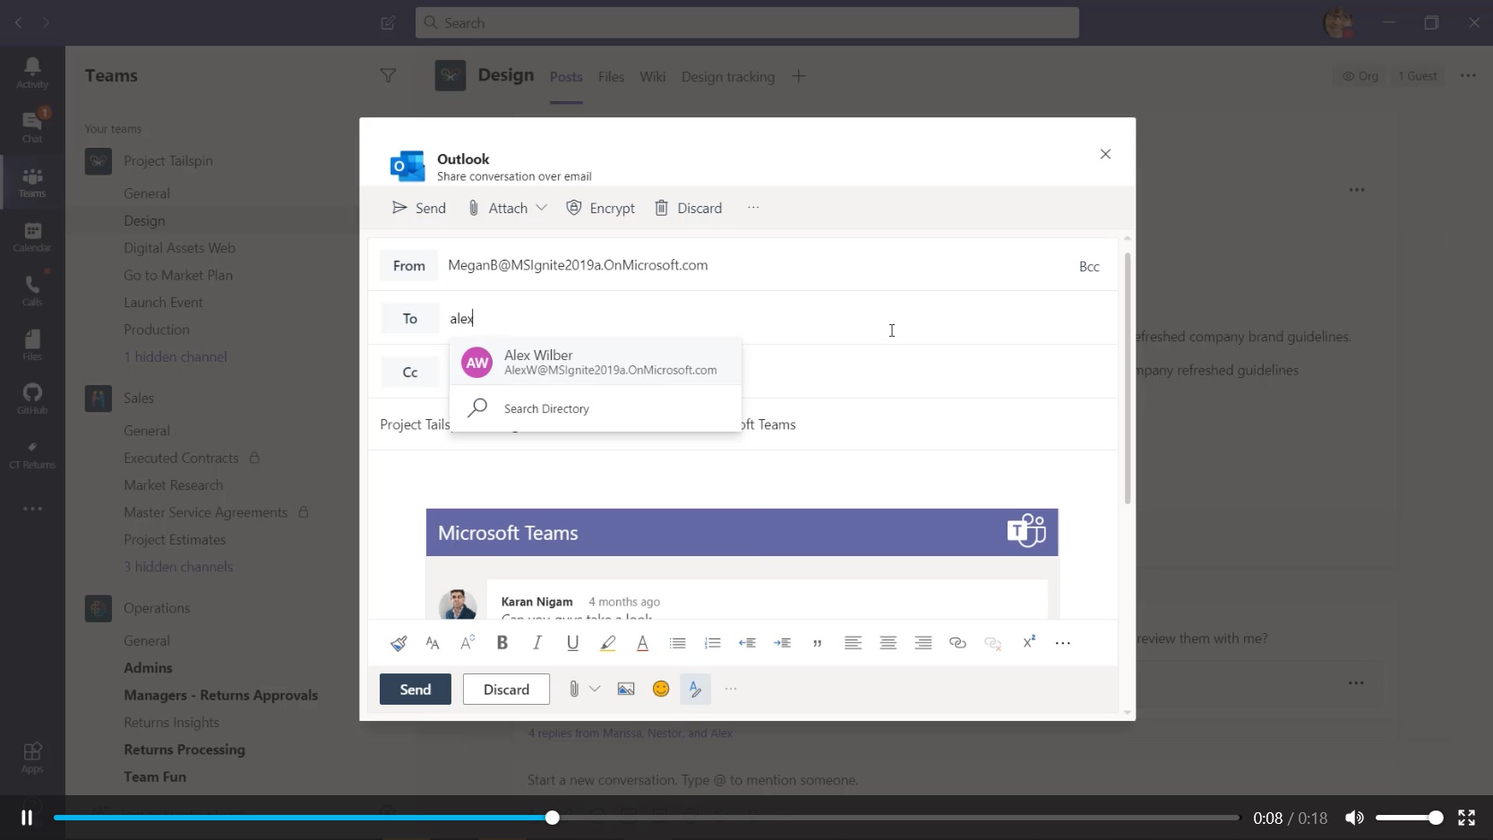Click the paperclip attach icon at bottom
This screenshot has width=1493, height=840.
pyautogui.click(x=574, y=689)
